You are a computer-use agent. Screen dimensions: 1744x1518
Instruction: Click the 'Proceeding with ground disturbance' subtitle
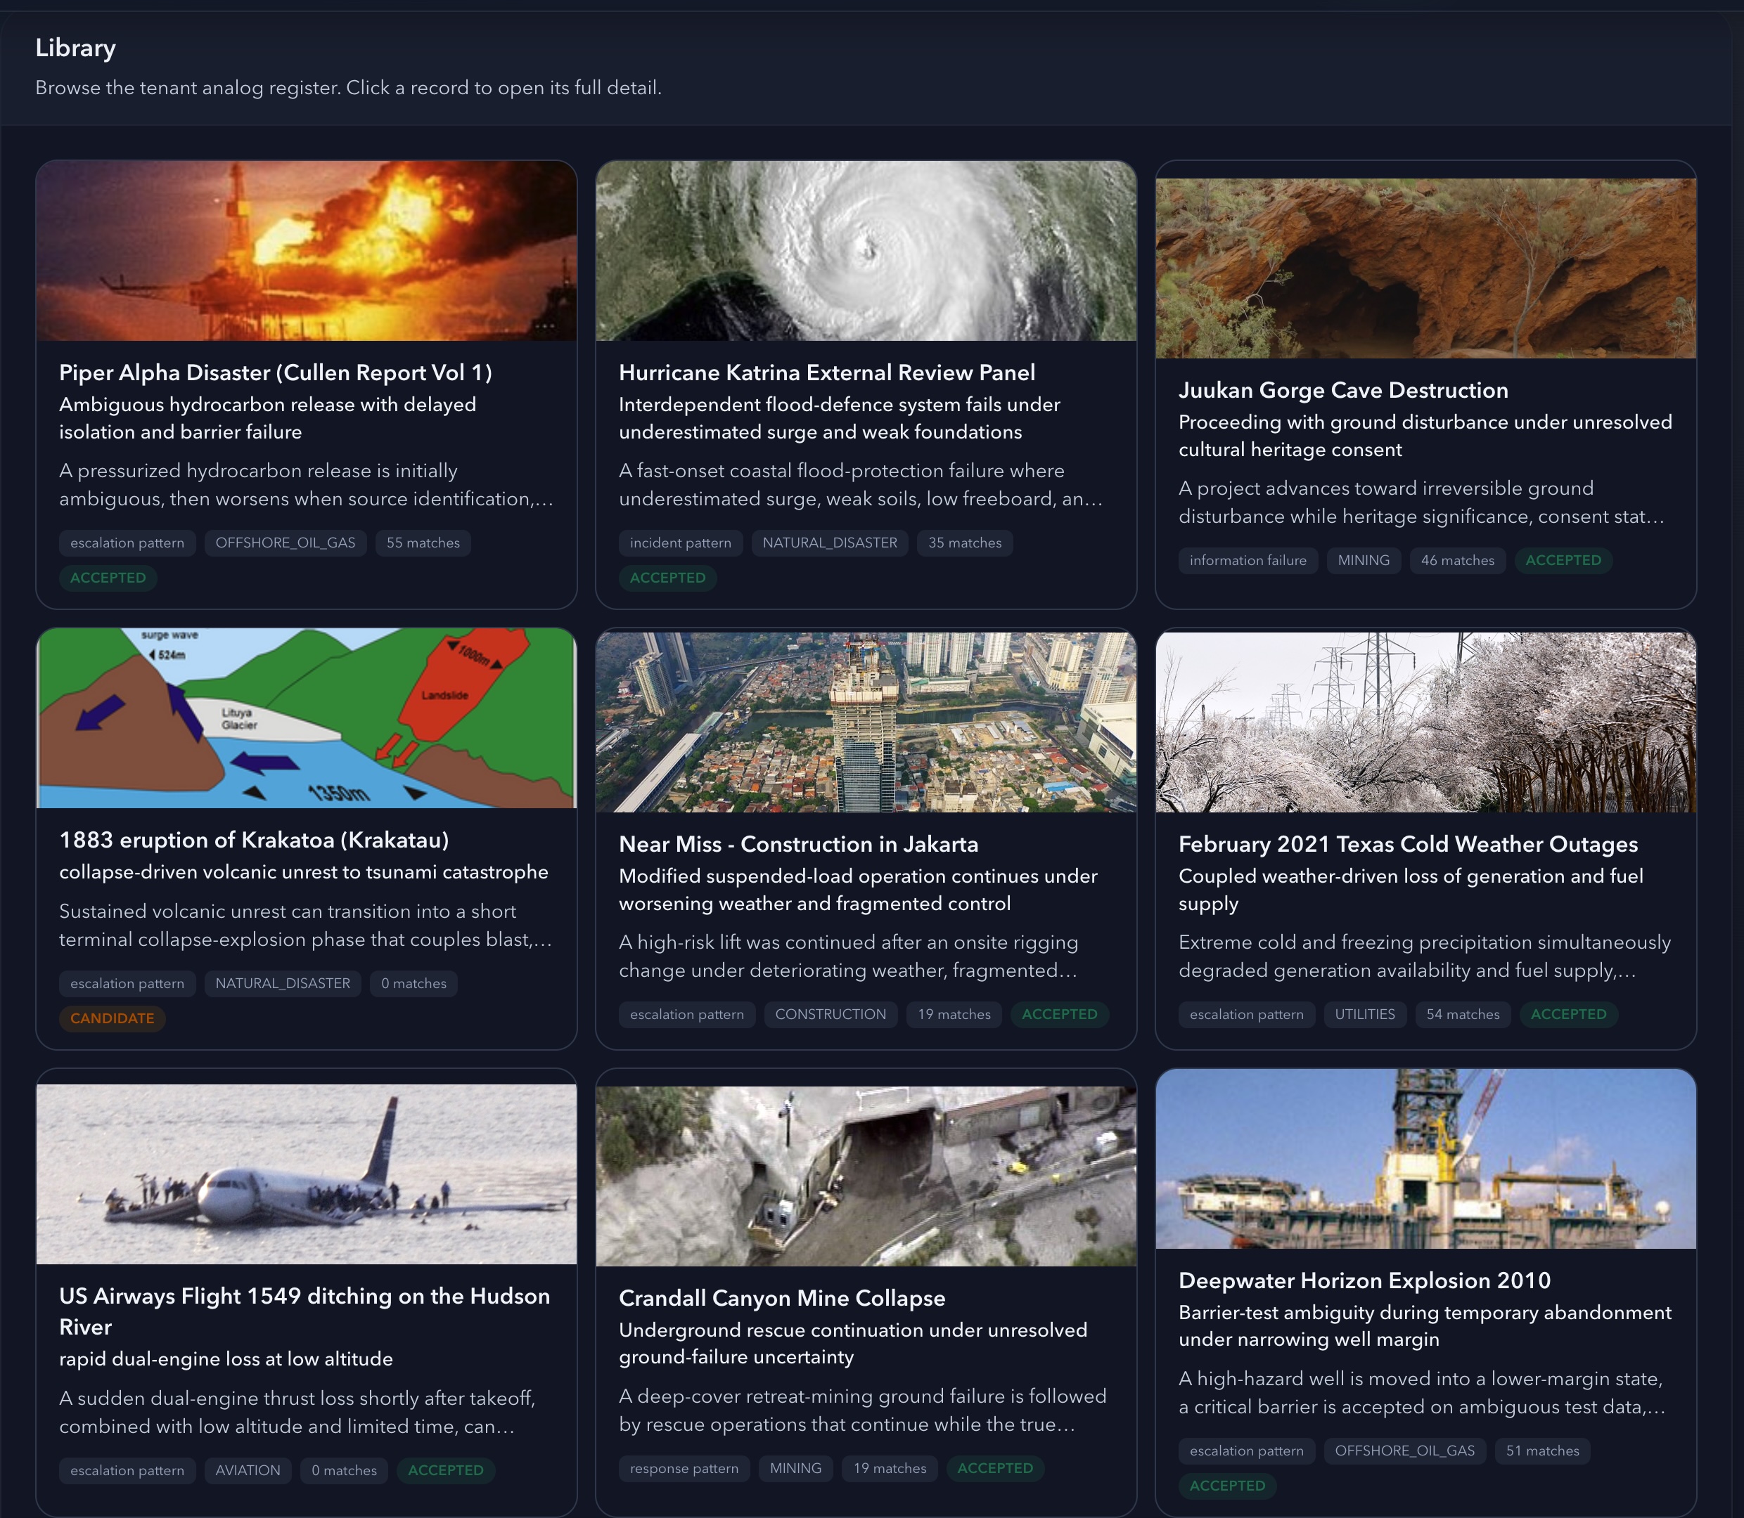pos(1425,436)
